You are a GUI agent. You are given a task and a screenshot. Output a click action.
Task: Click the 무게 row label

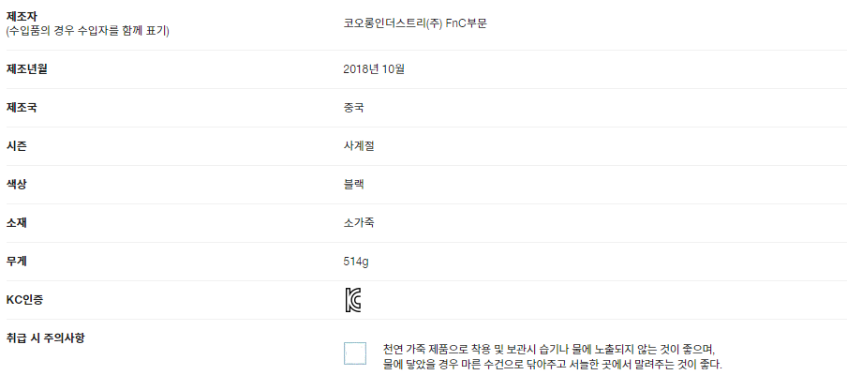pos(16,261)
